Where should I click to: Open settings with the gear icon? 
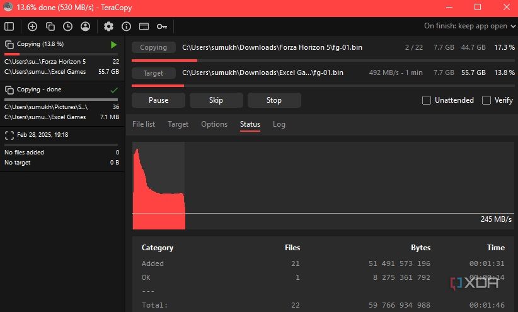tap(108, 26)
